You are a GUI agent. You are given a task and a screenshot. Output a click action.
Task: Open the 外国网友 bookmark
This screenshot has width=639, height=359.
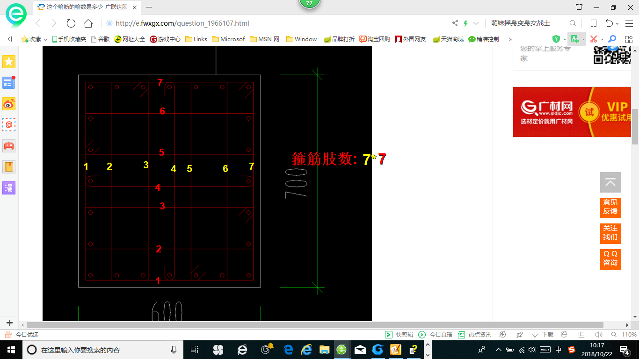411,39
